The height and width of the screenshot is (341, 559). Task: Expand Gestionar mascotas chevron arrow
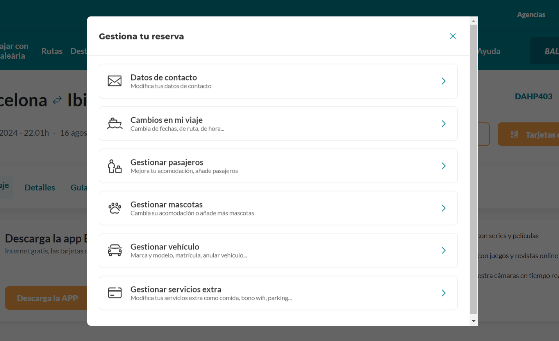click(x=444, y=208)
